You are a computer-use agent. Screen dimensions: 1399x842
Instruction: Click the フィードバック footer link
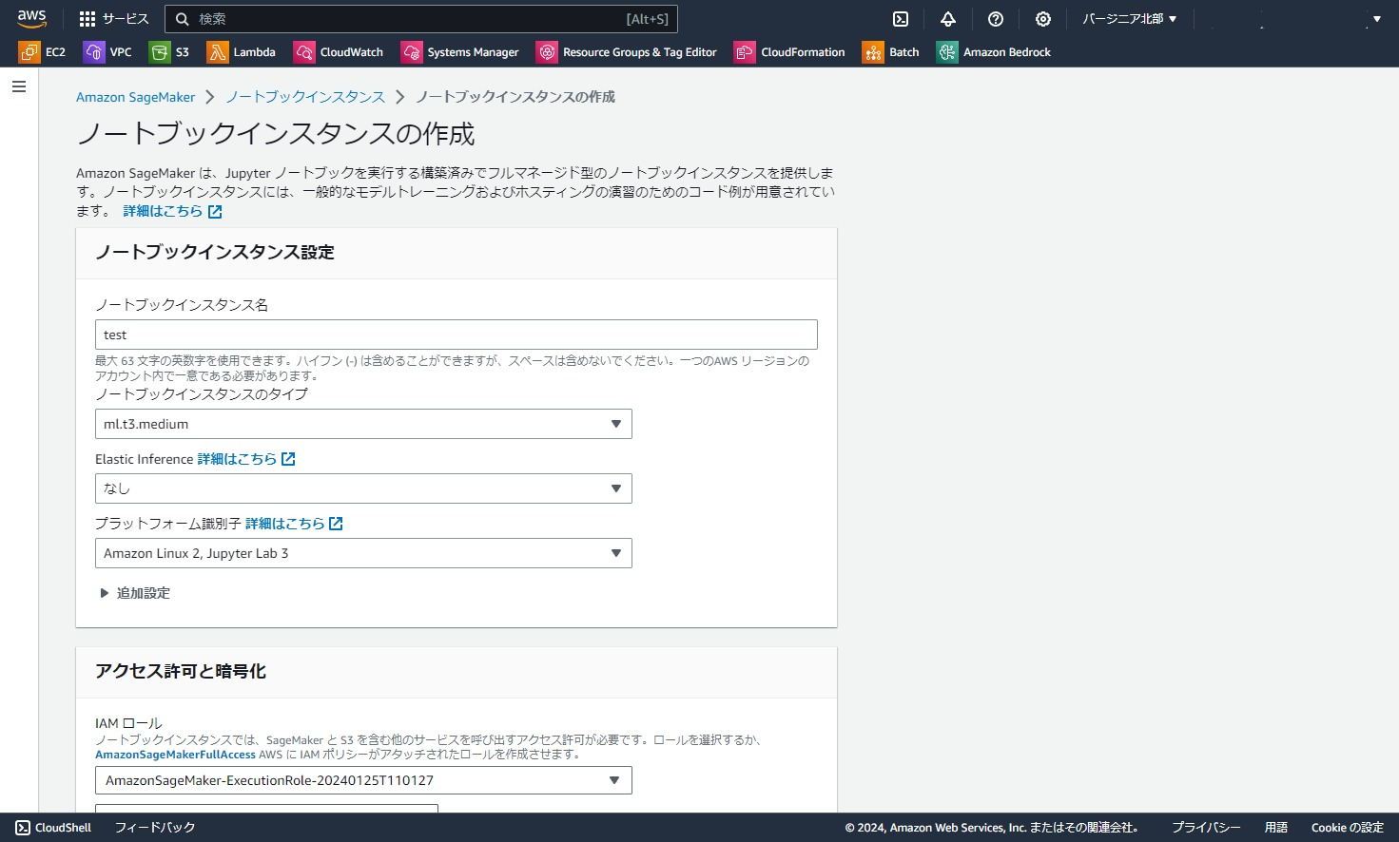[155, 828]
